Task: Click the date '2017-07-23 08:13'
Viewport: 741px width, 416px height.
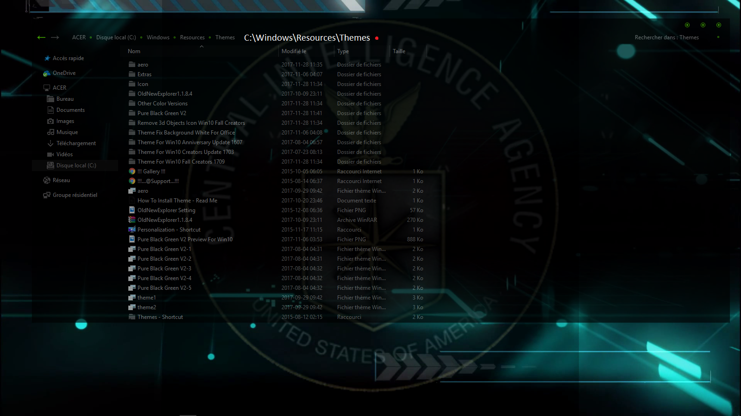Action: (302, 152)
